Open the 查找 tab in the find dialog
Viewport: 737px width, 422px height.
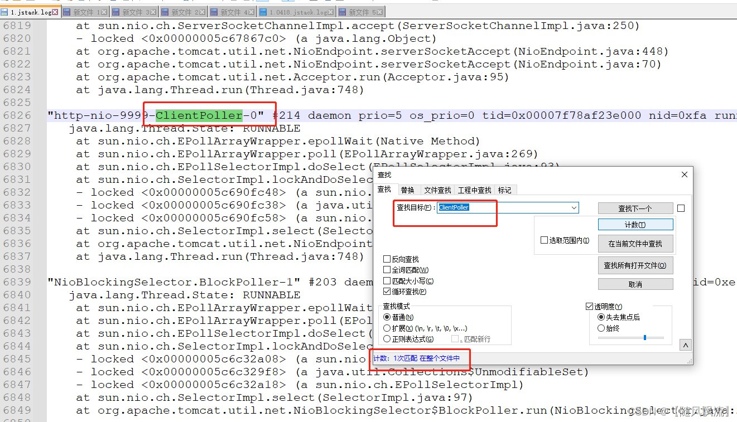pyautogui.click(x=385, y=190)
